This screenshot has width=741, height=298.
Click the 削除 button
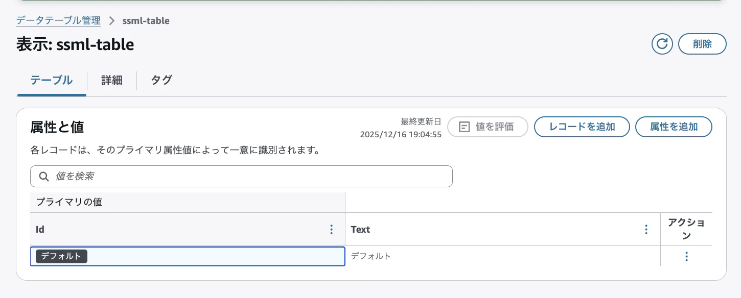702,44
